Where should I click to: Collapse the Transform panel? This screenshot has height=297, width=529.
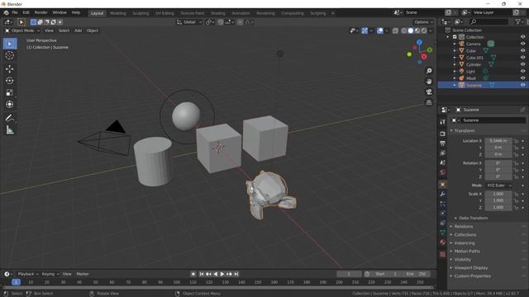(465, 130)
